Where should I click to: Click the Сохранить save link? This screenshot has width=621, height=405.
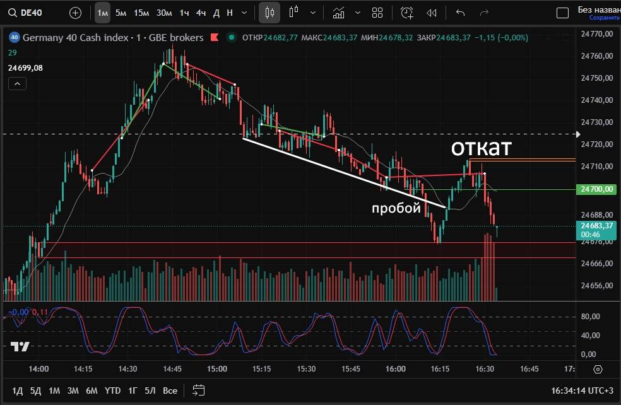(x=600, y=18)
